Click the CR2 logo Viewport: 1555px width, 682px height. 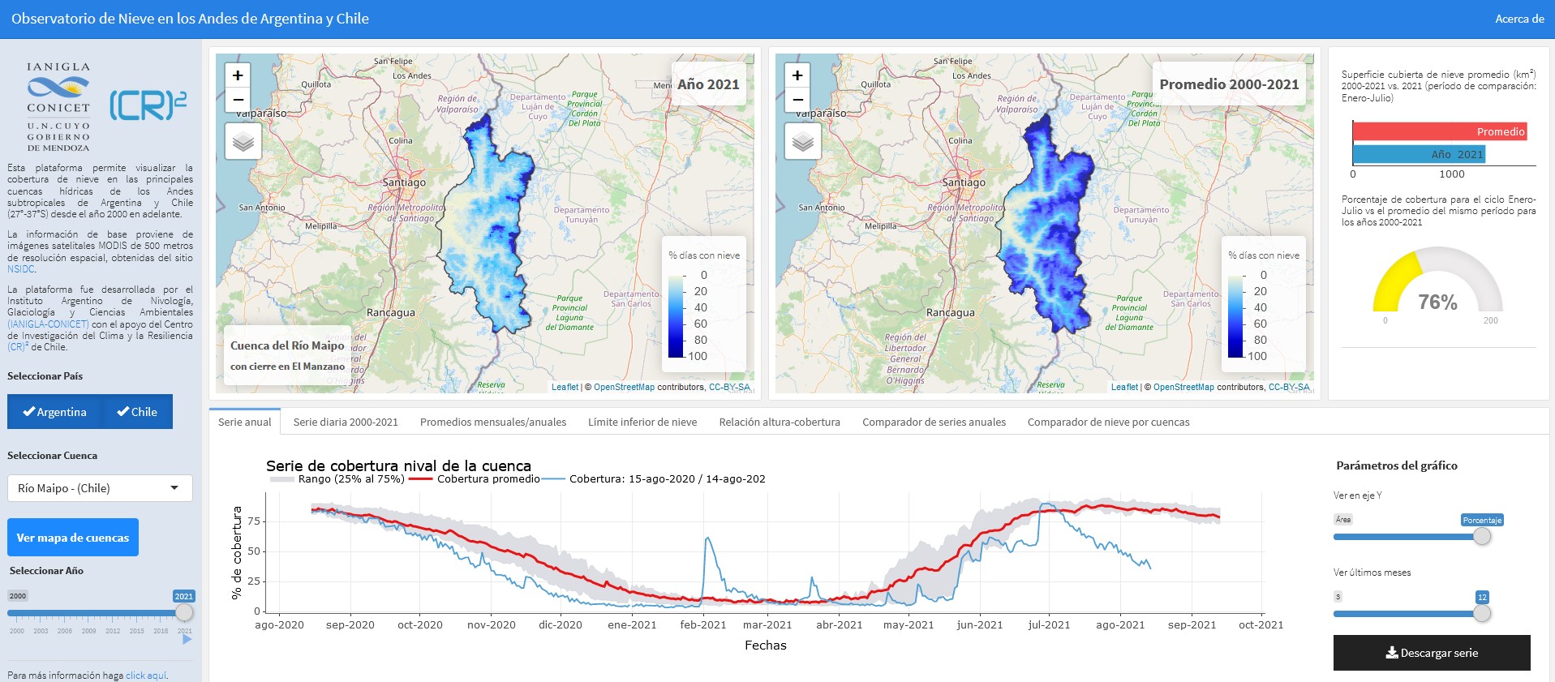click(148, 105)
